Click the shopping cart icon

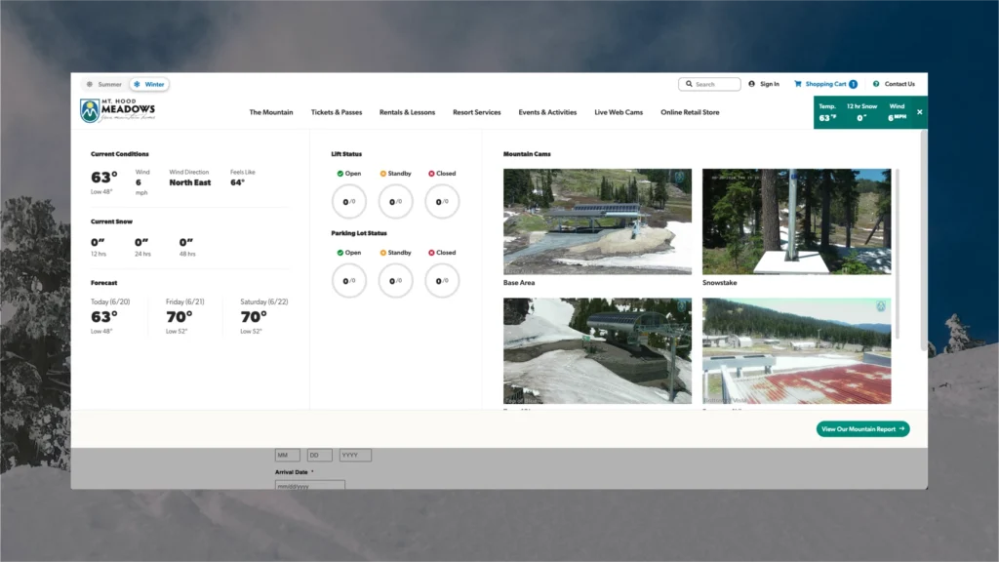click(x=798, y=84)
